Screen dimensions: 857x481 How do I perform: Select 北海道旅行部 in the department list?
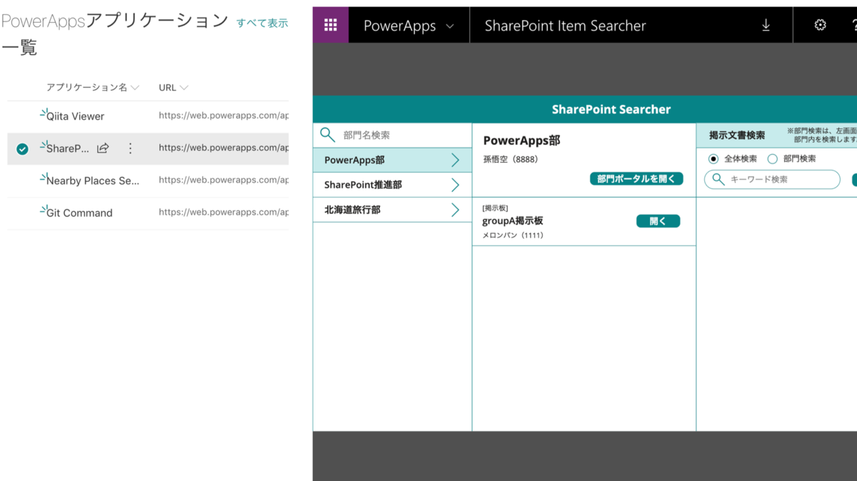tap(392, 210)
